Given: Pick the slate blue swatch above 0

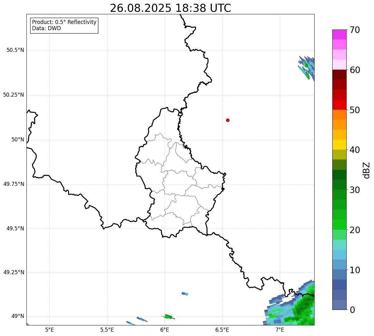Looking at the screenshot, I should point(339,305).
